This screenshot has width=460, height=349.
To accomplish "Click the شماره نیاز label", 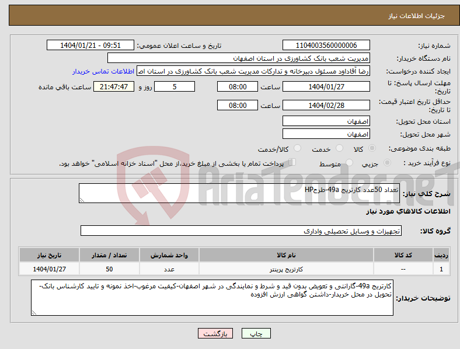I will tap(434, 46).
